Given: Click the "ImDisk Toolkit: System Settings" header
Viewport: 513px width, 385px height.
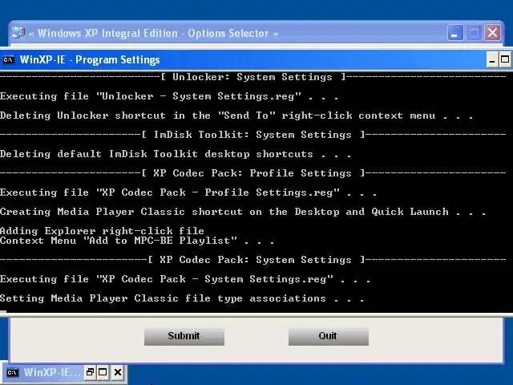Looking at the screenshot, I should click(253, 135).
